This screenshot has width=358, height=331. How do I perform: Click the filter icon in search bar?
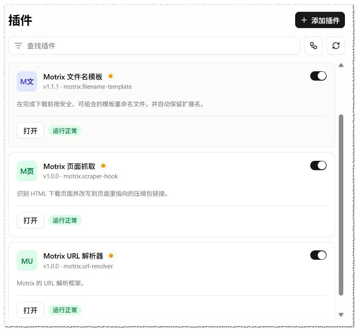coord(18,46)
